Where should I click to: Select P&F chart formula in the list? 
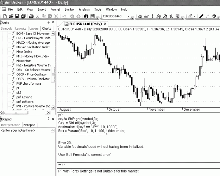(29, 84)
